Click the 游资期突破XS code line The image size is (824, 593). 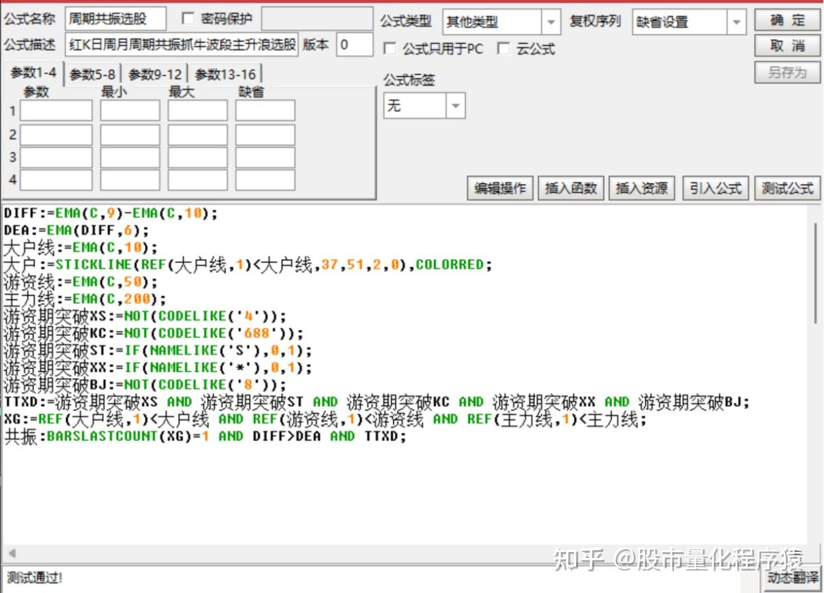[x=145, y=316]
